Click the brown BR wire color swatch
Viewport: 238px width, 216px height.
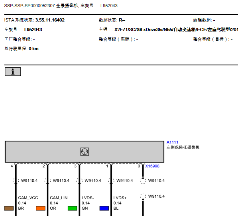(x=9, y=208)
